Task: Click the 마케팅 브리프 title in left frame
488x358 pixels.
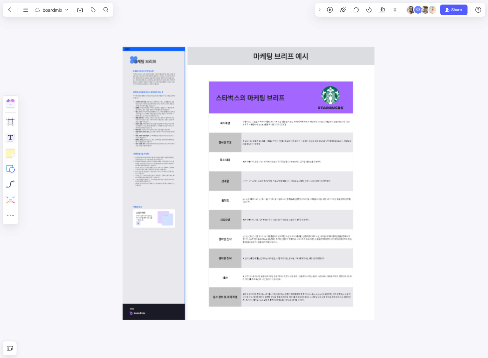Action: coord(145,61)
